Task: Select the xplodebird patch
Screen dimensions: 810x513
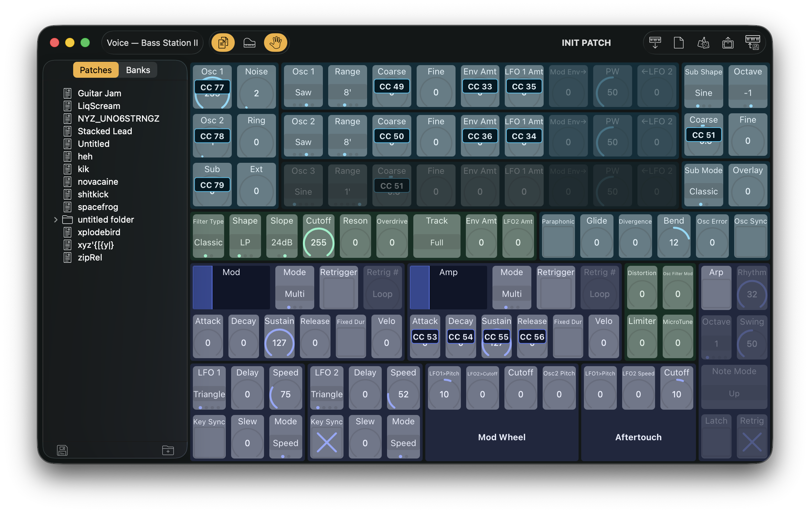Action: (99, 232)
